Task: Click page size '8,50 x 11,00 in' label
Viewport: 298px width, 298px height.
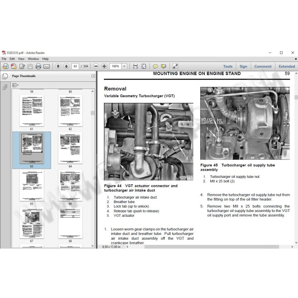Action: point(112,246)
